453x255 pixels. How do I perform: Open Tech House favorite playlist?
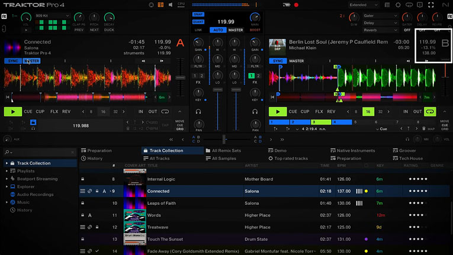pyautogui.click(x=407, y=158)
